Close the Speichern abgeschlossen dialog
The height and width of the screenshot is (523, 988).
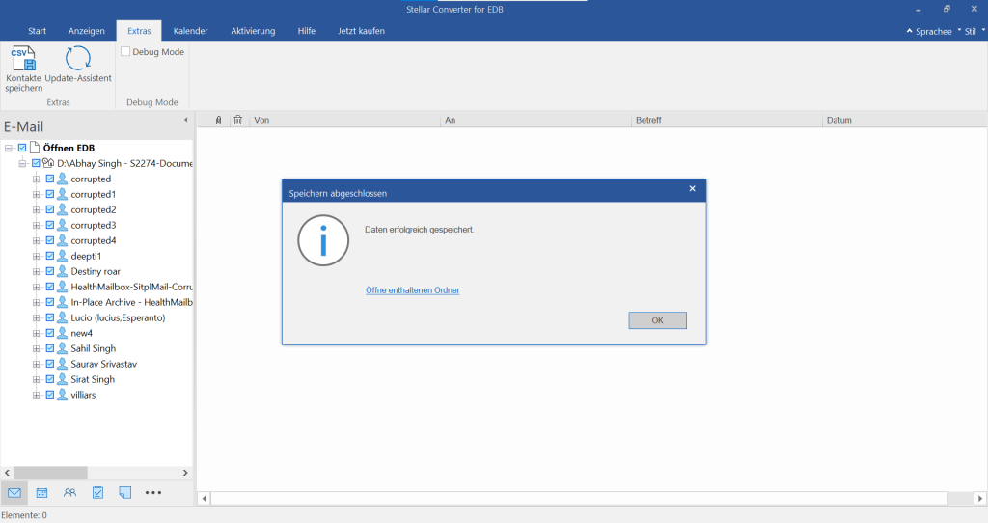coord(692,188)
